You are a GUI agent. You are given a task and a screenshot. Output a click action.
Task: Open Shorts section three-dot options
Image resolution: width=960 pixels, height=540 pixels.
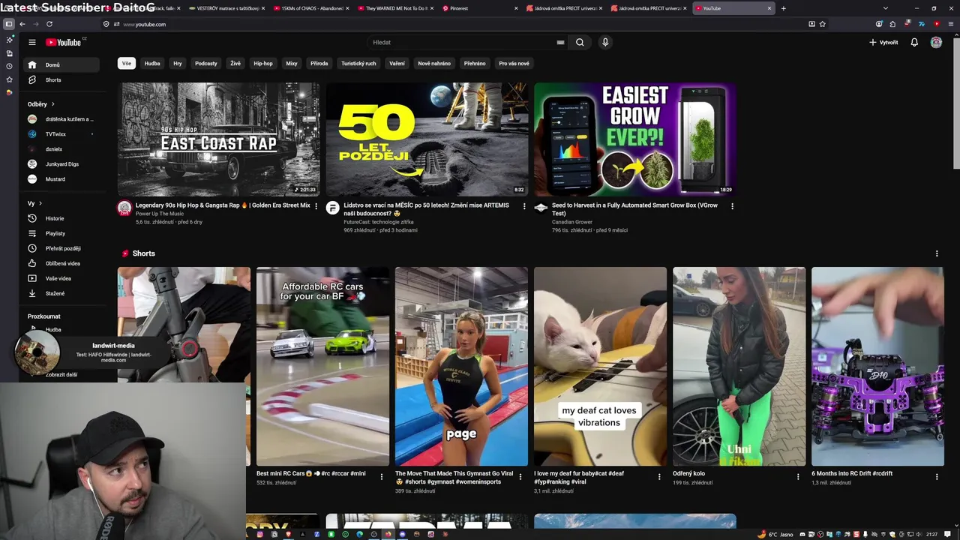pyautogui.click(x=937, y=253)
